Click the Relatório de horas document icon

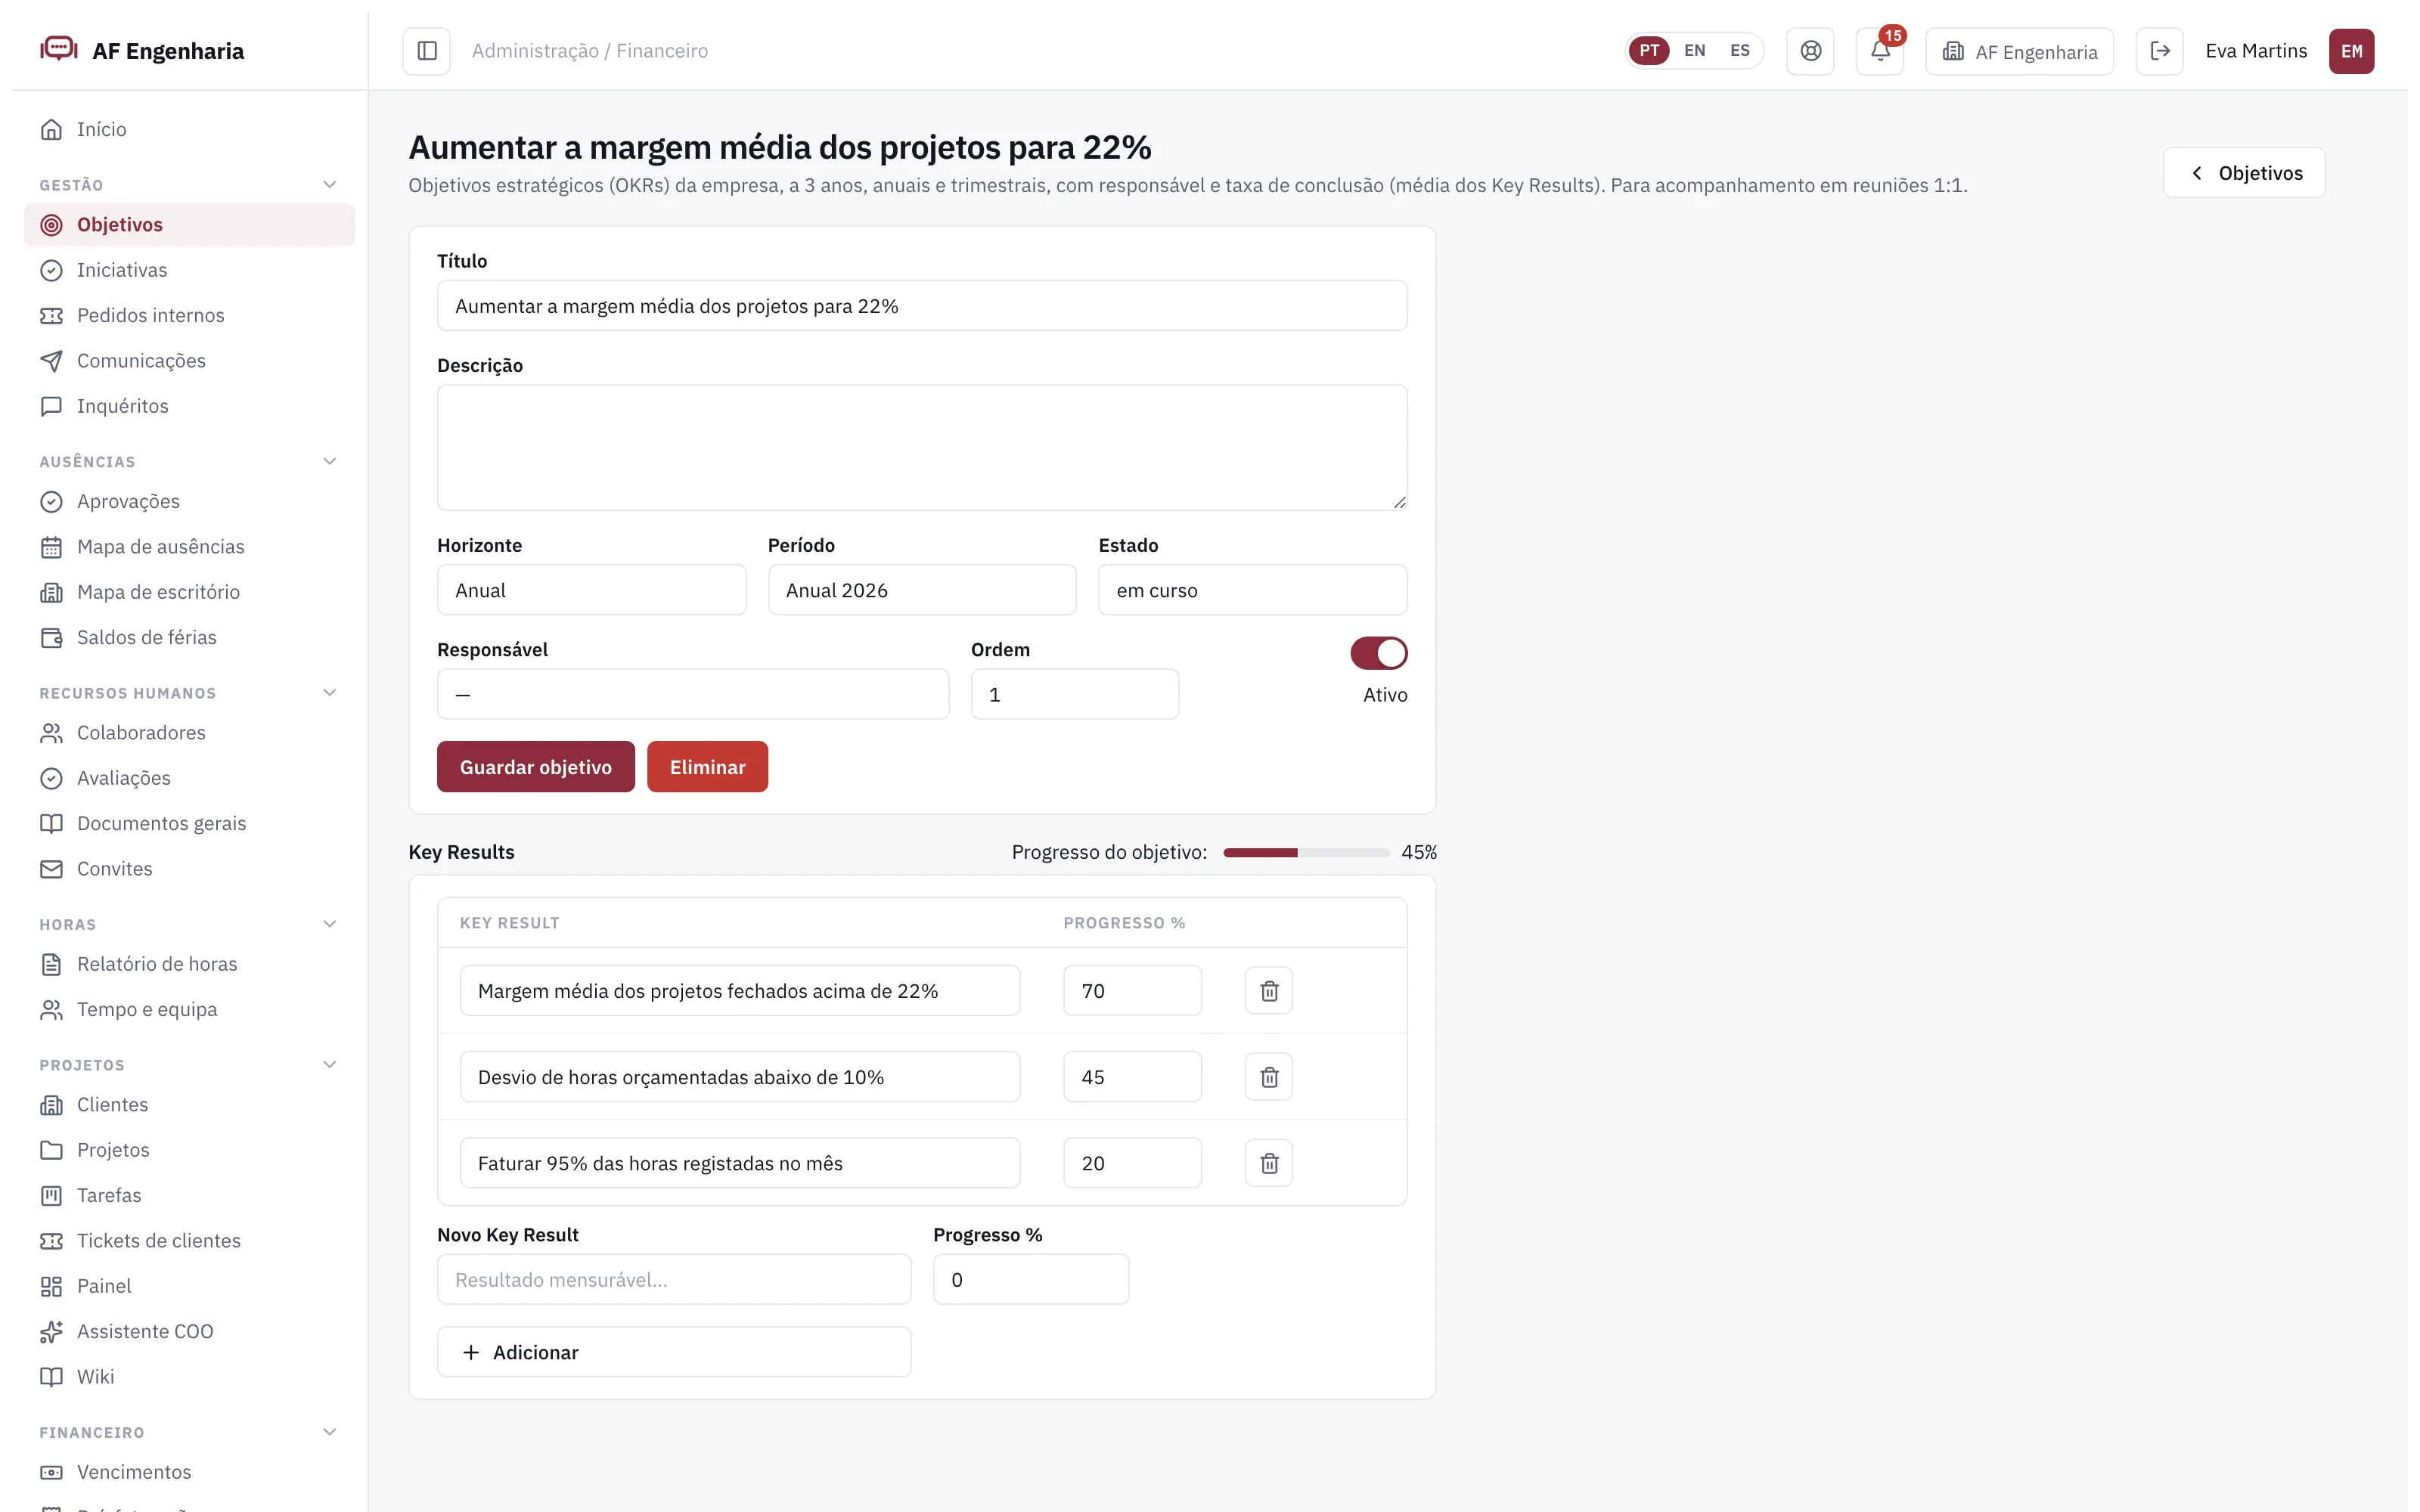[x=51, y=964]
